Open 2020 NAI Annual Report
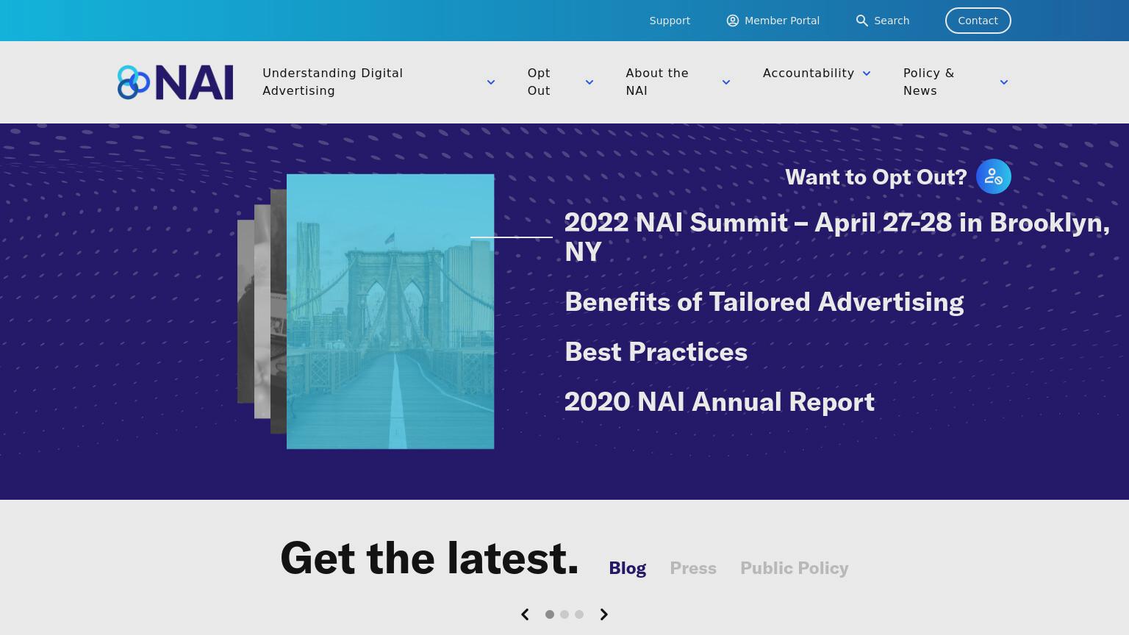 720,402
